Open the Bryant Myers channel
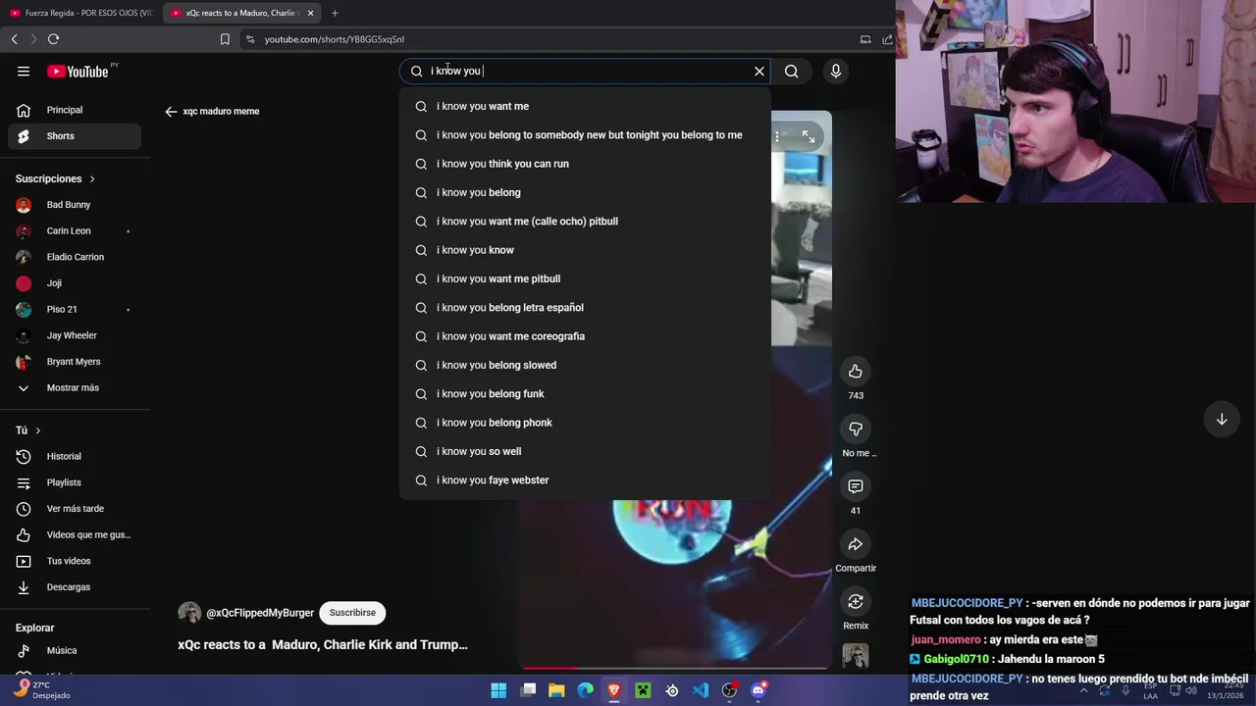Viewport: 1256px width, 706px height. (75, 362)
